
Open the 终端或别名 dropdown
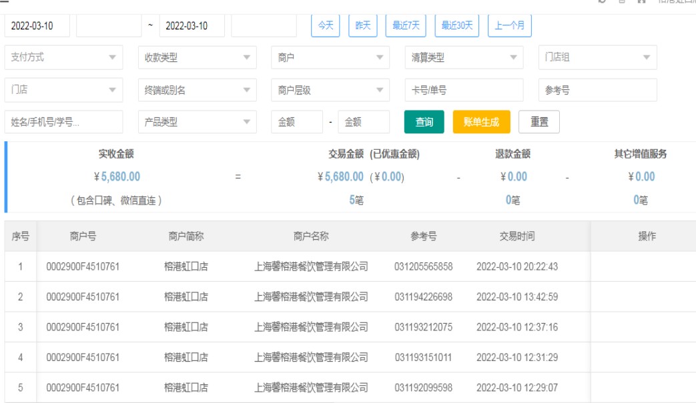(197, 90)
